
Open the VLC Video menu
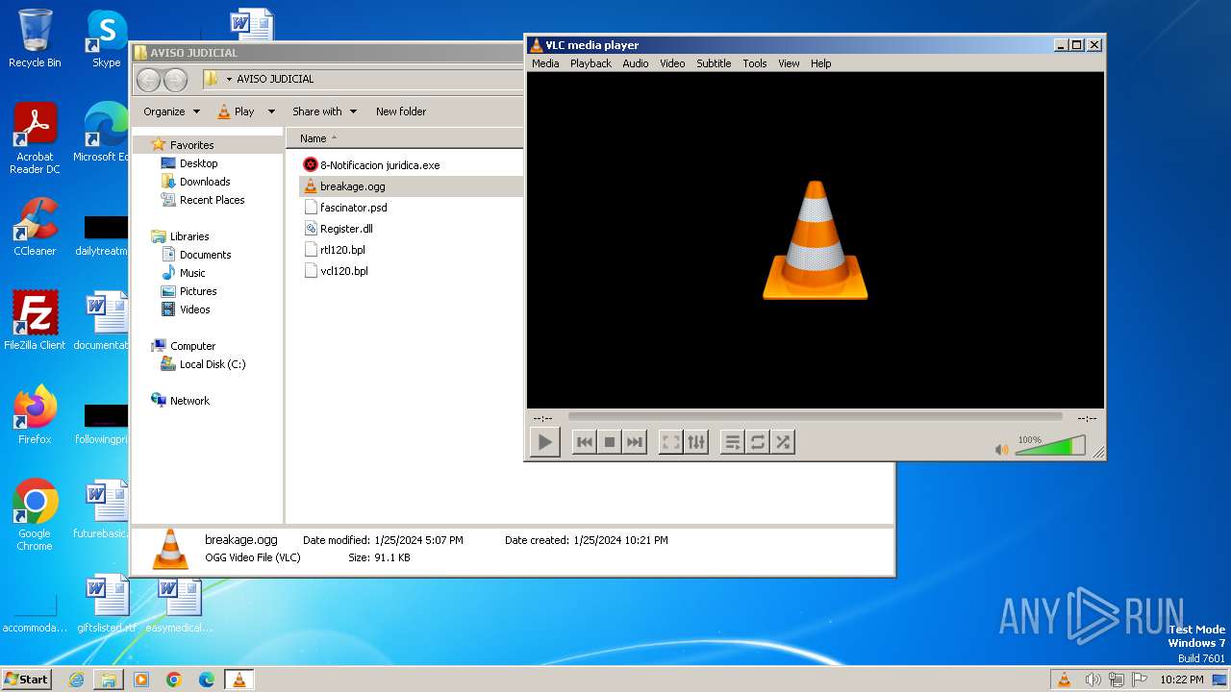[x=672, y=63]
